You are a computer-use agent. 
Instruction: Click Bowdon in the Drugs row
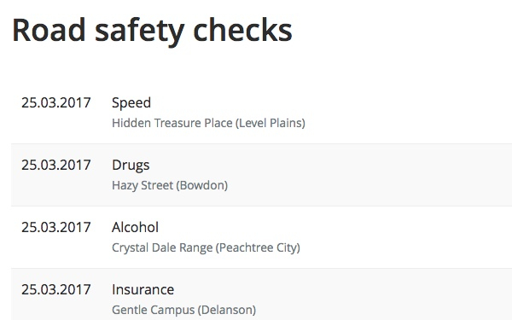coord(202,185)
